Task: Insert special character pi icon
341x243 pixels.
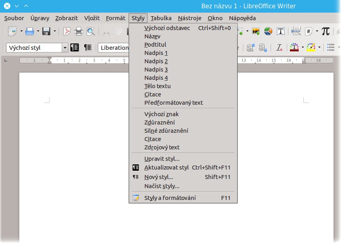Action: 326,32
